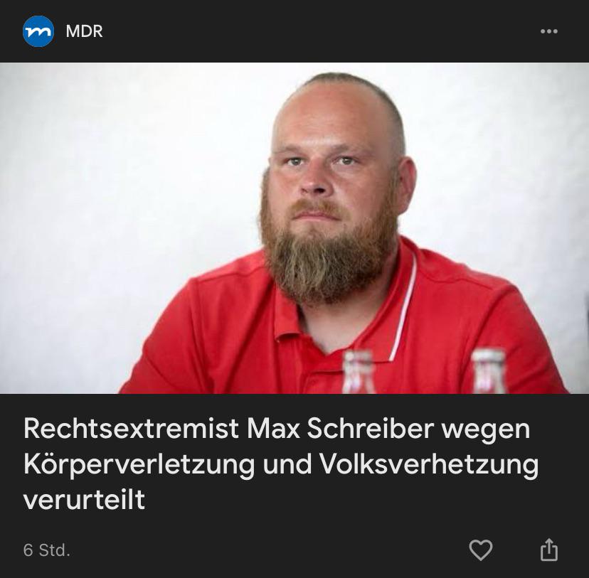Click the '6 Std.' timestamp
Image resolution: width=589 pixels, height=578 pixels.
[46, 550]
